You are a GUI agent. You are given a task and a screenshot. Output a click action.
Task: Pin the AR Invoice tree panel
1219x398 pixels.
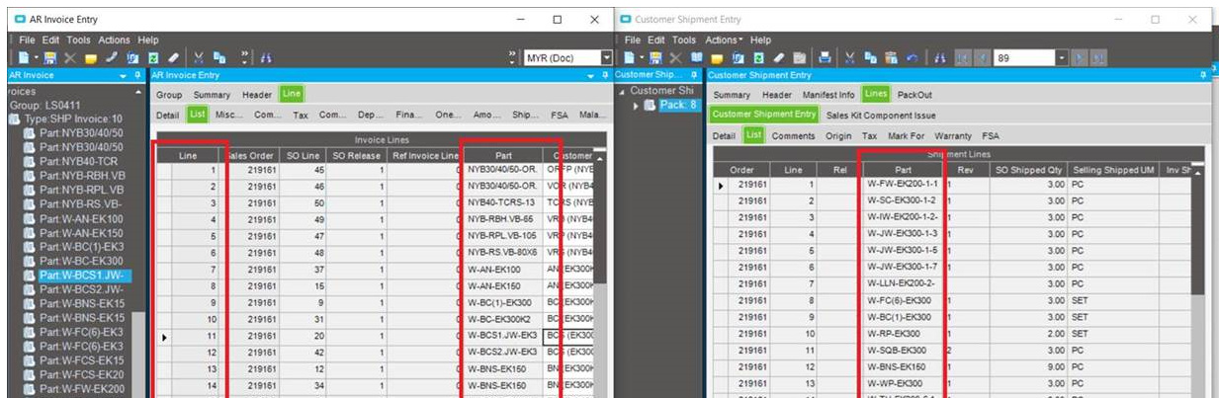coord(136,75)
